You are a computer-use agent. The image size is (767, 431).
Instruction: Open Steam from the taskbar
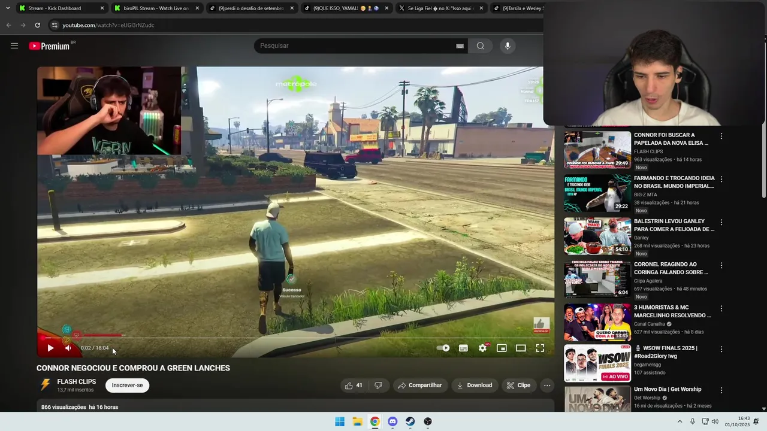tap(410, 421)
